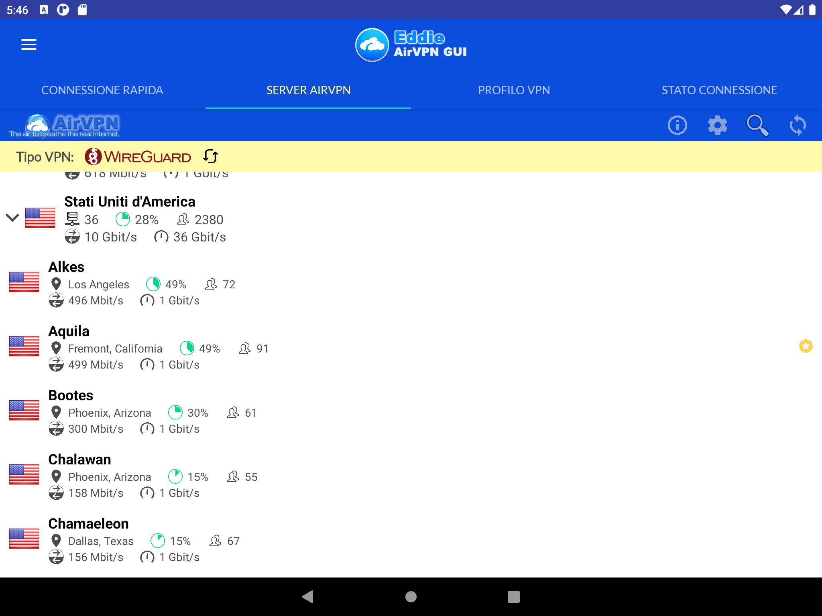Tap the SD card status icon
Image resolution: width=822 pixels, height=616 pixels.
pyautogui.click(x=82, y=10)
